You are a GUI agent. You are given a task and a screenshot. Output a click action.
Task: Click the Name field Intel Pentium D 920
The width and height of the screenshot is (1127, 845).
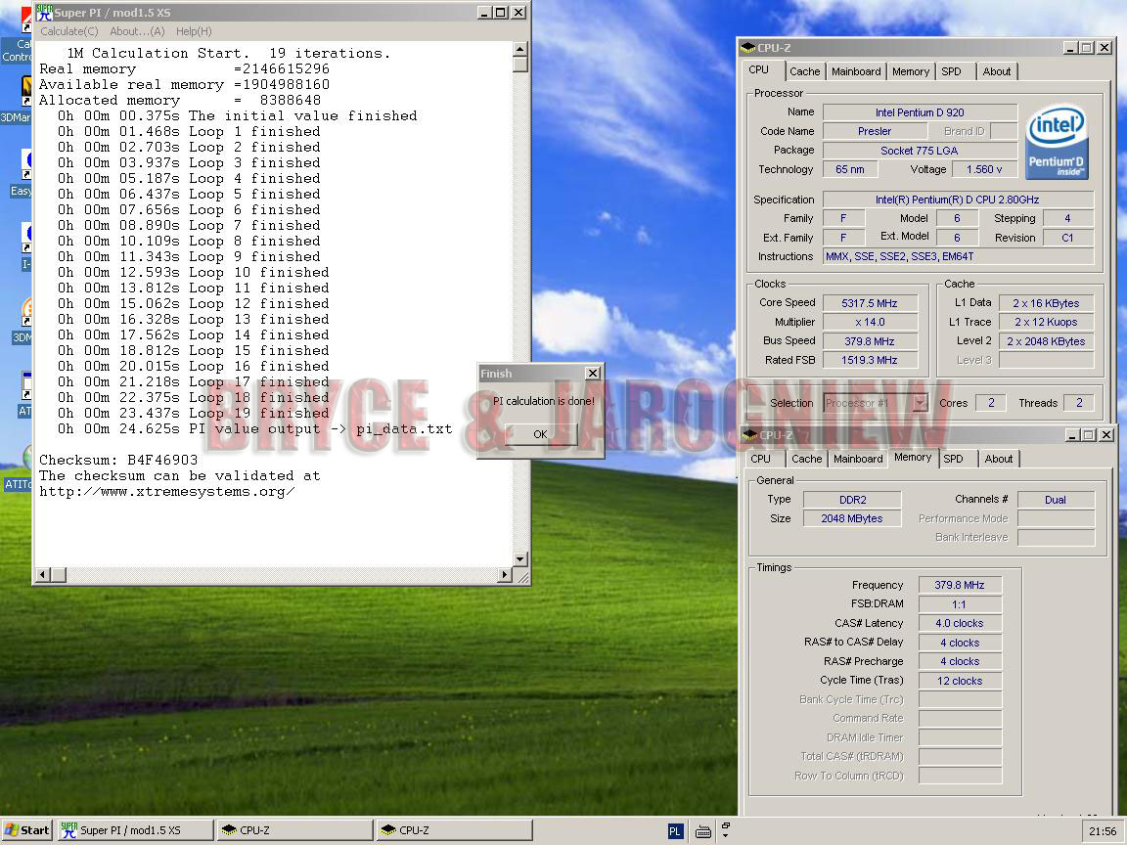pos(920,112)
